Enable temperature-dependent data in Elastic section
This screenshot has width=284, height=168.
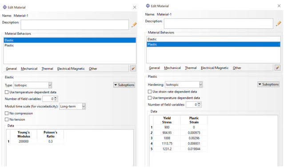[x=7, y=92]
